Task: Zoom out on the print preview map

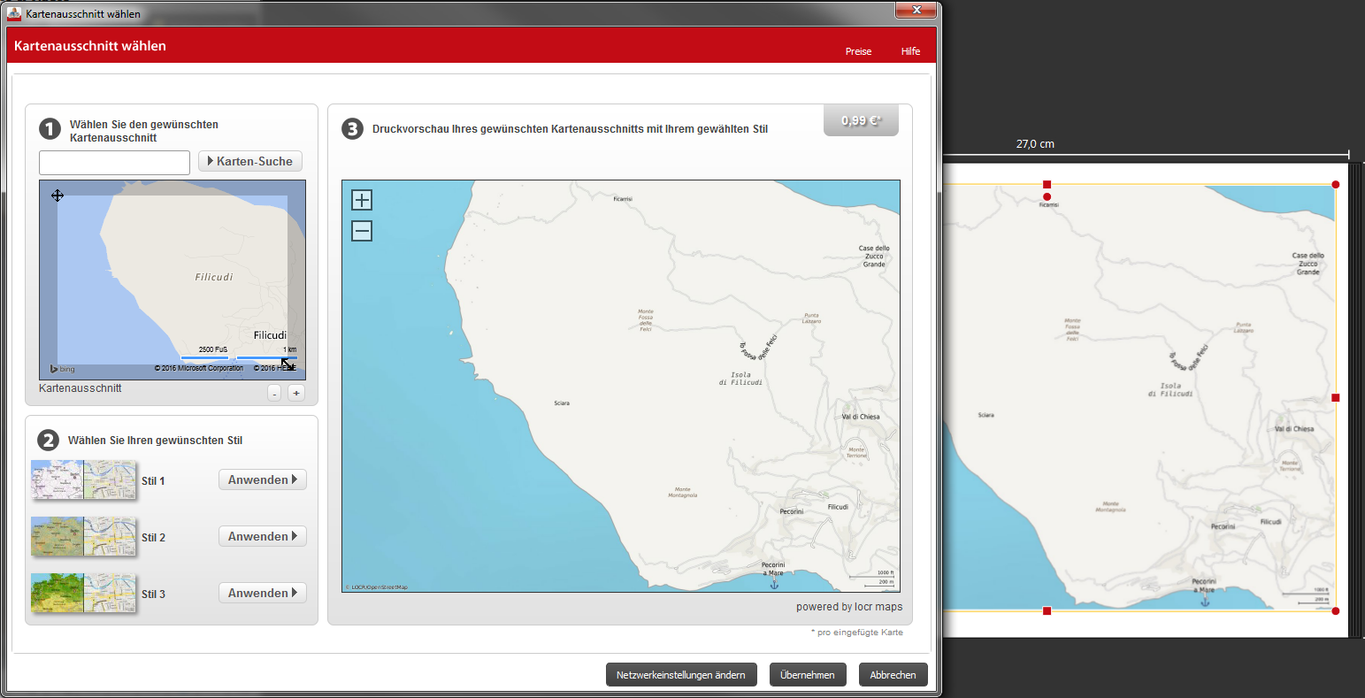Action: [362, 231]
